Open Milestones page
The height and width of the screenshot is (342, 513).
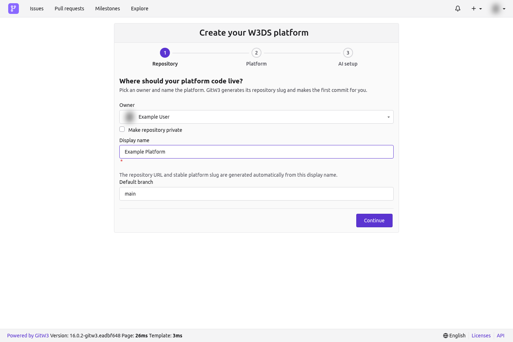point(108,9)
